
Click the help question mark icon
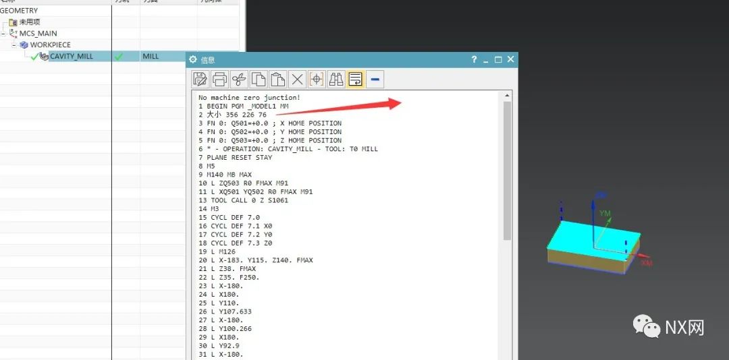coord(474,59)
